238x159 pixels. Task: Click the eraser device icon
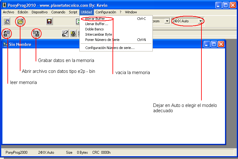[x=65, y=33]
